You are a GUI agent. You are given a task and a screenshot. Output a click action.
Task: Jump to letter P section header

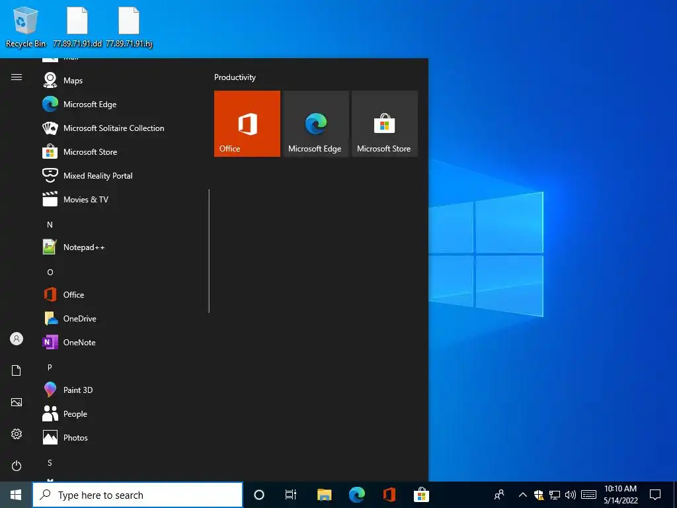[x=50, y=367]
